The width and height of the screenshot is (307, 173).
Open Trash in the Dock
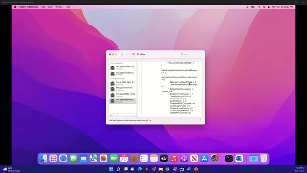click(x=264, y=158)
